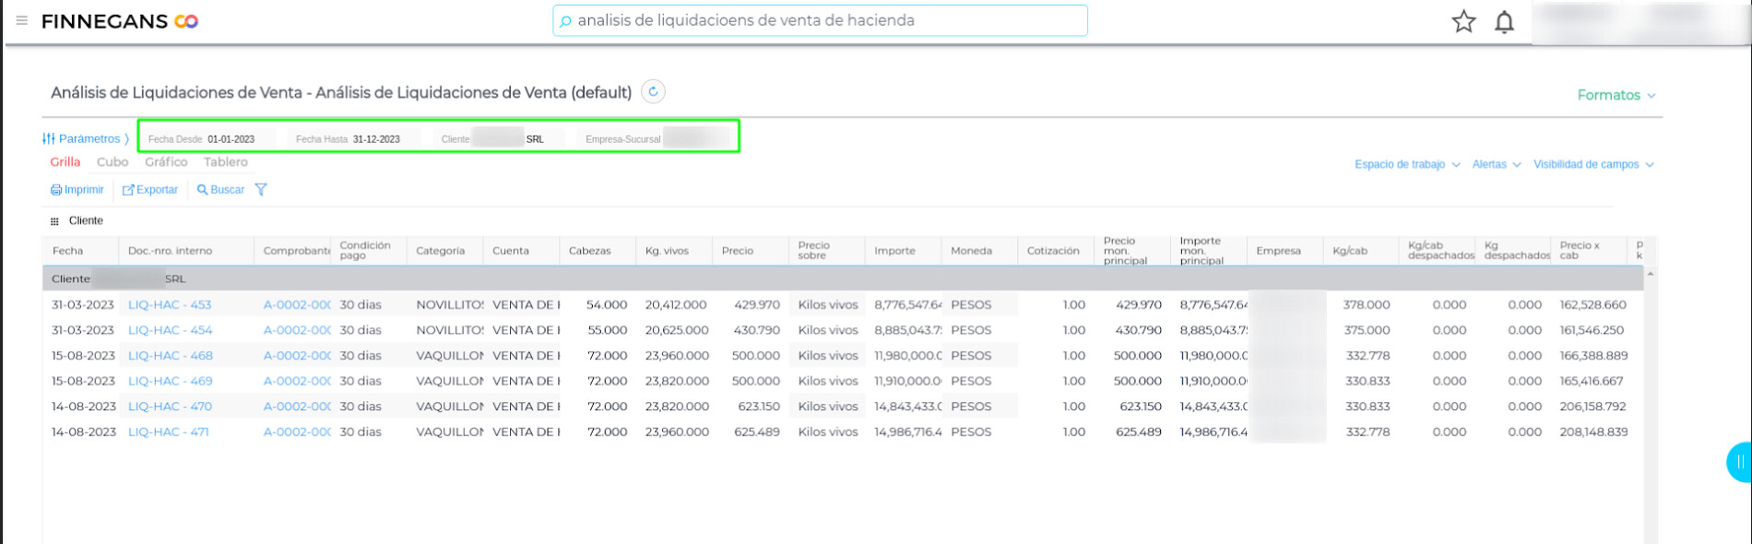Expand the Parámetros panel
The width and height of the screenshot is (1752, 544).
86,139
